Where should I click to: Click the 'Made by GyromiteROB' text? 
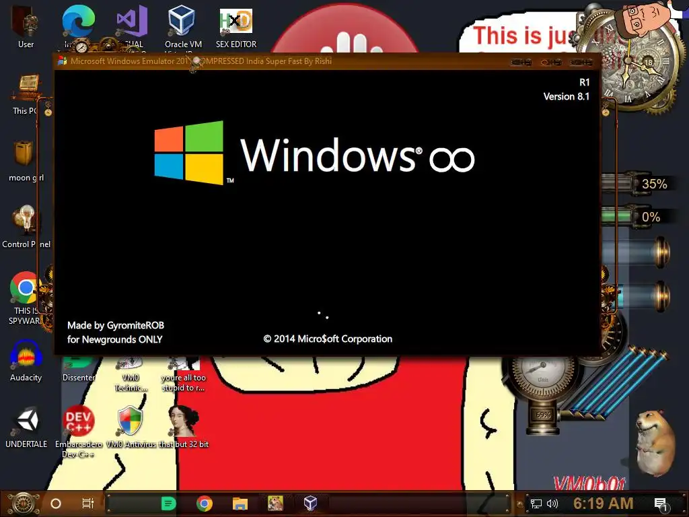116,325
